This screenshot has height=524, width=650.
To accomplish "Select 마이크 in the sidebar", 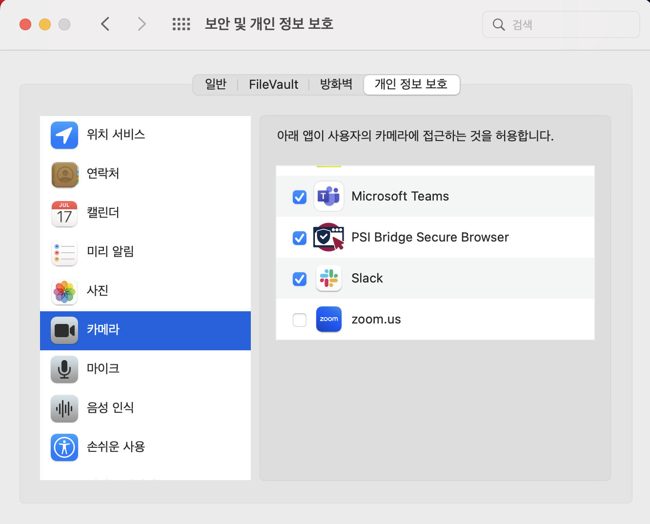I will click(145, 369).
